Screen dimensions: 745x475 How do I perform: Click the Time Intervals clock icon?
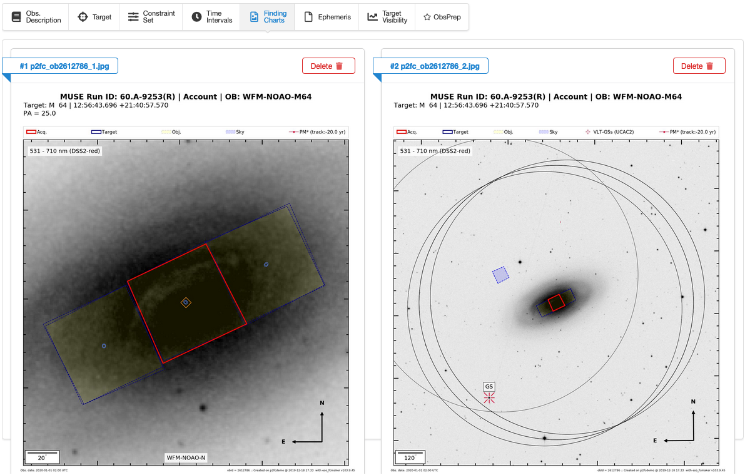[196, 17]
